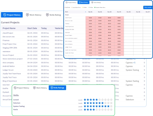
Task: Click the VueJs skill name
Action: coord(15,110)
